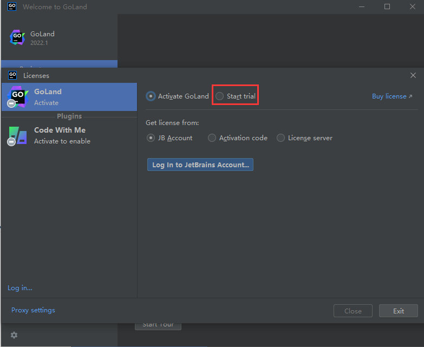The image size is (424, 347).
Task: Maximize the Welcome to GoLand window
Action: click(x=387, y=6)
